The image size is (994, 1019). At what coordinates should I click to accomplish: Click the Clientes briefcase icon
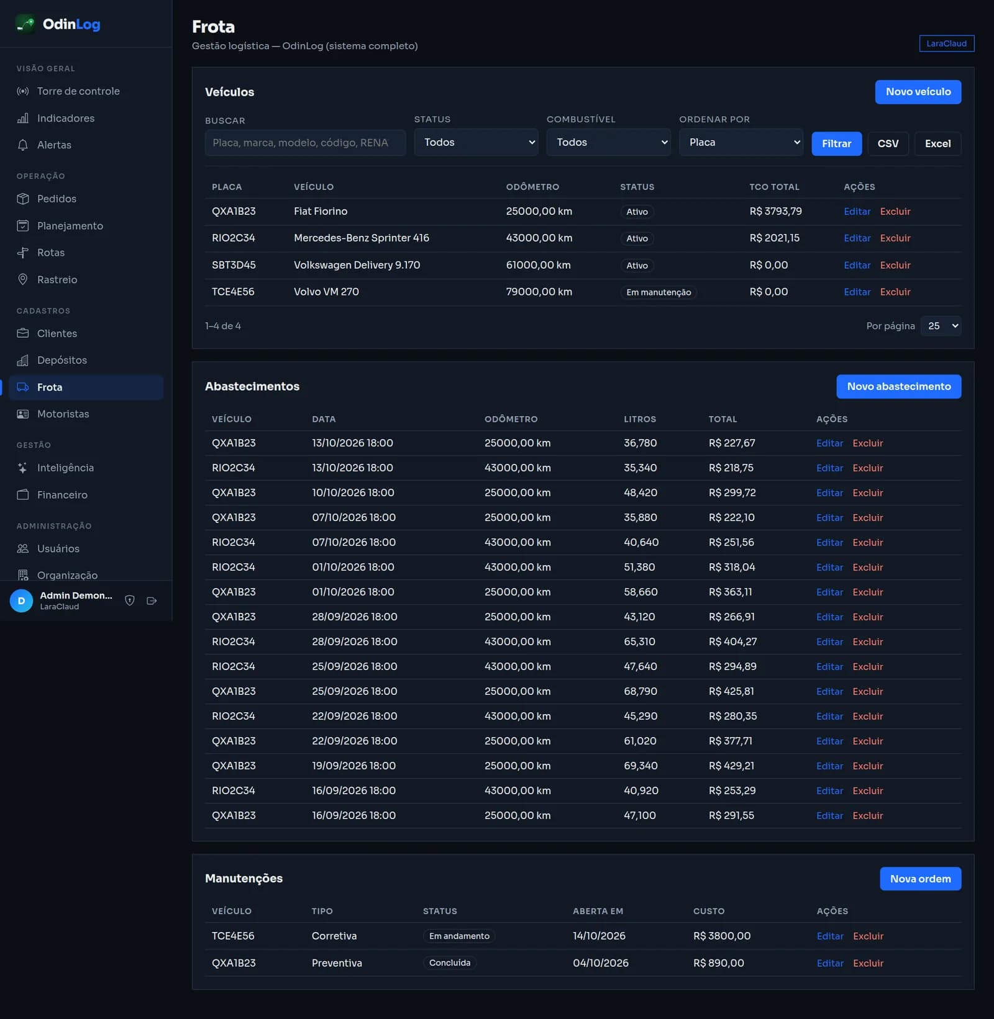pos(23,333)
